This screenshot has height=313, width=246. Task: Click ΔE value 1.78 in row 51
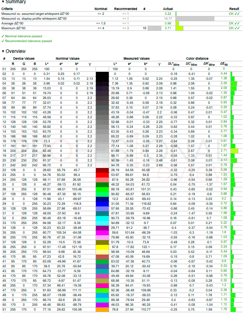[x=224, y=309]
